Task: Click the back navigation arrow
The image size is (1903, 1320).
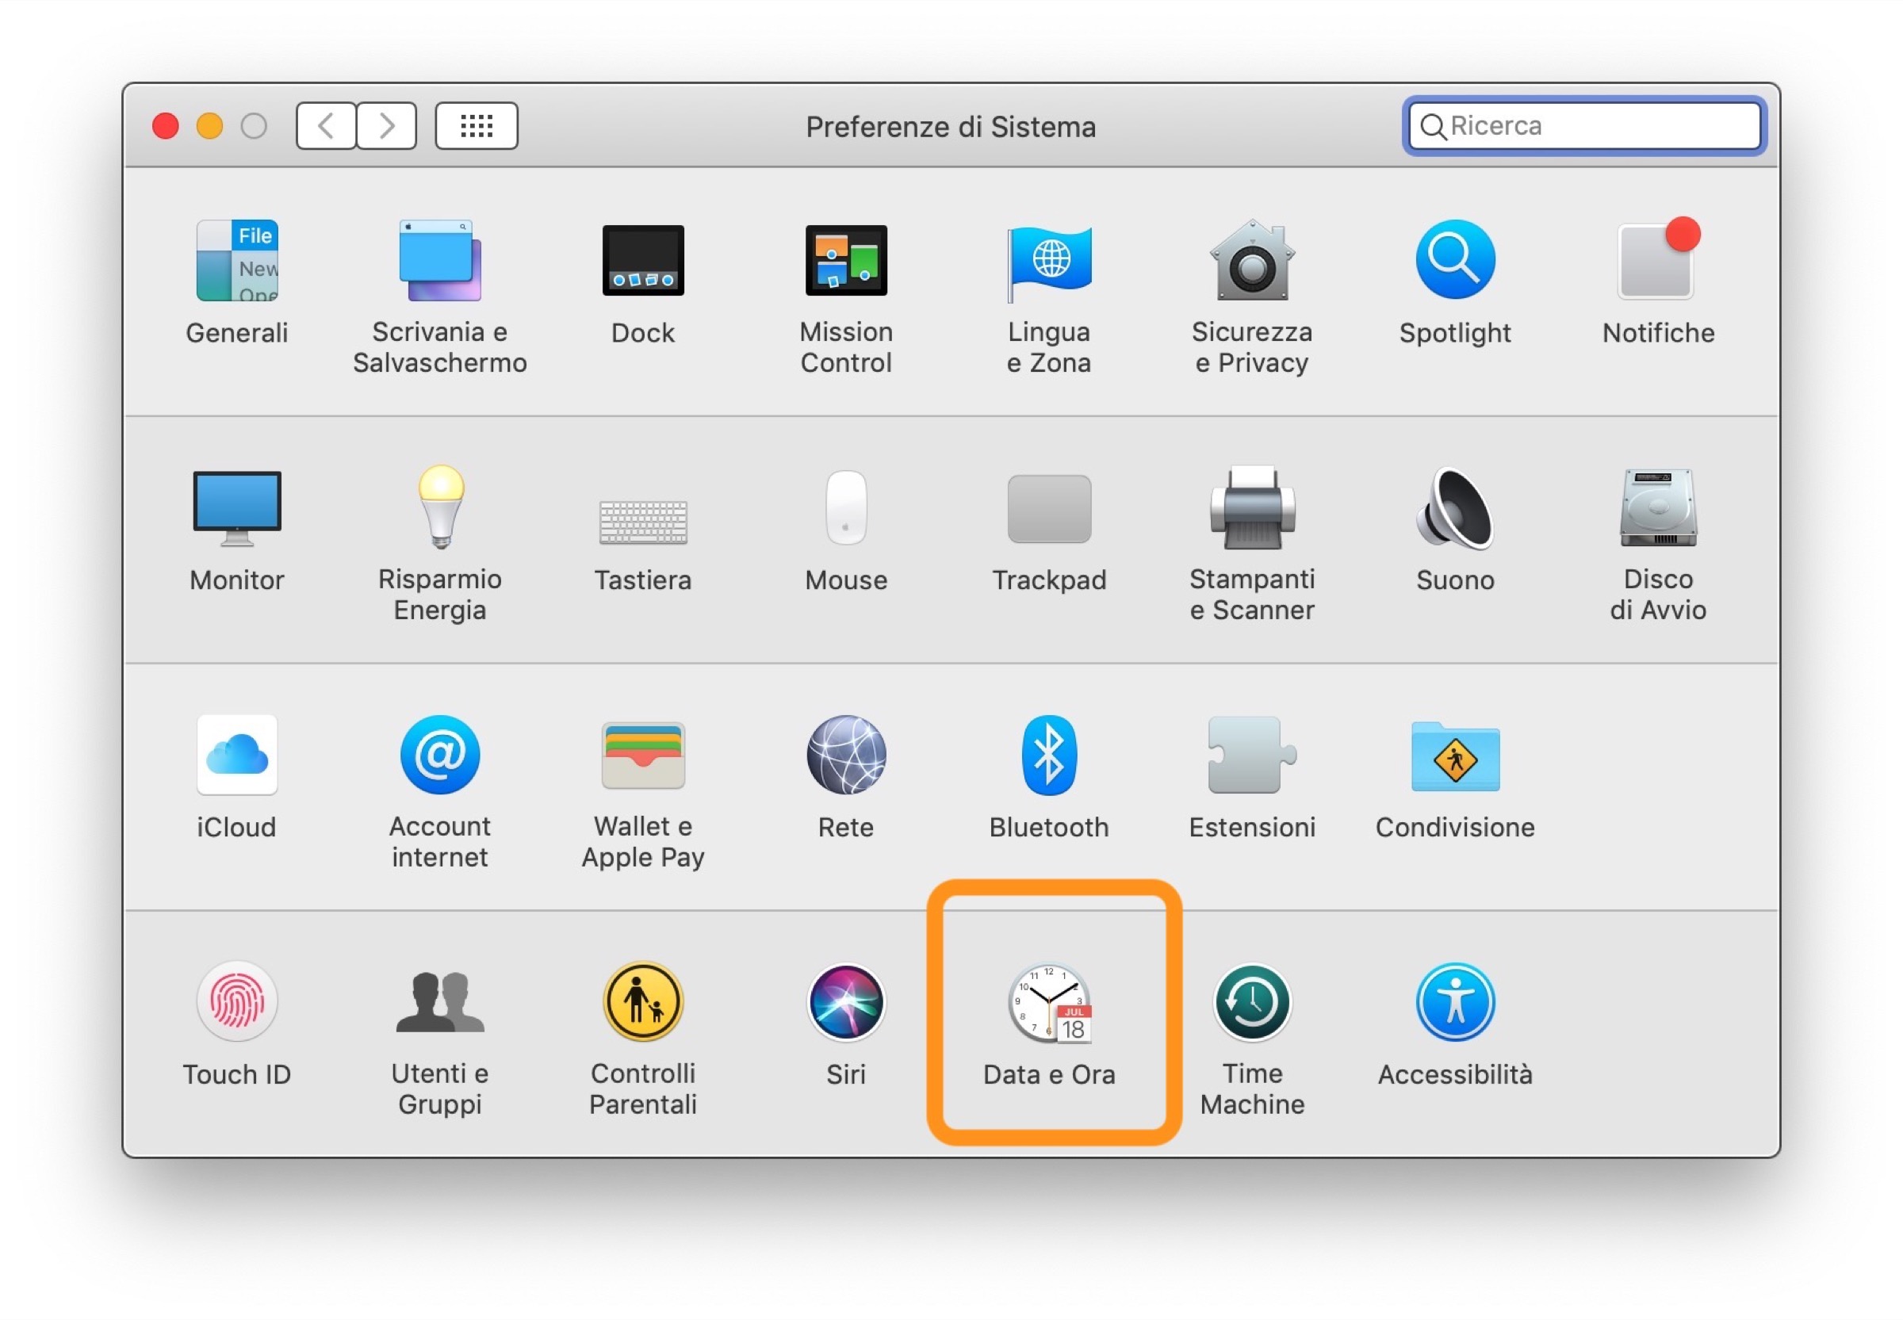Action: pos(326,126)
